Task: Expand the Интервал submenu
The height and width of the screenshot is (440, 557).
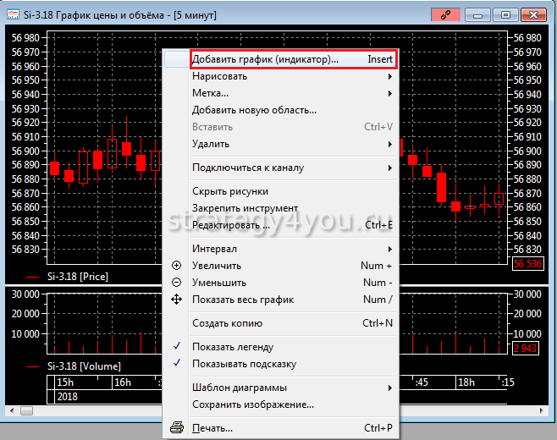Action: point(214,249)
